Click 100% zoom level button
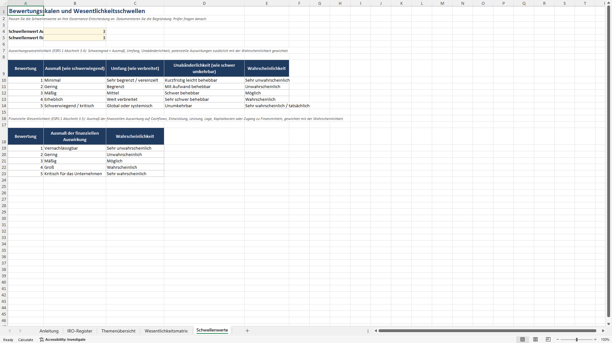The height and width of the screenshot is (343, 612). tap(605, 340)
